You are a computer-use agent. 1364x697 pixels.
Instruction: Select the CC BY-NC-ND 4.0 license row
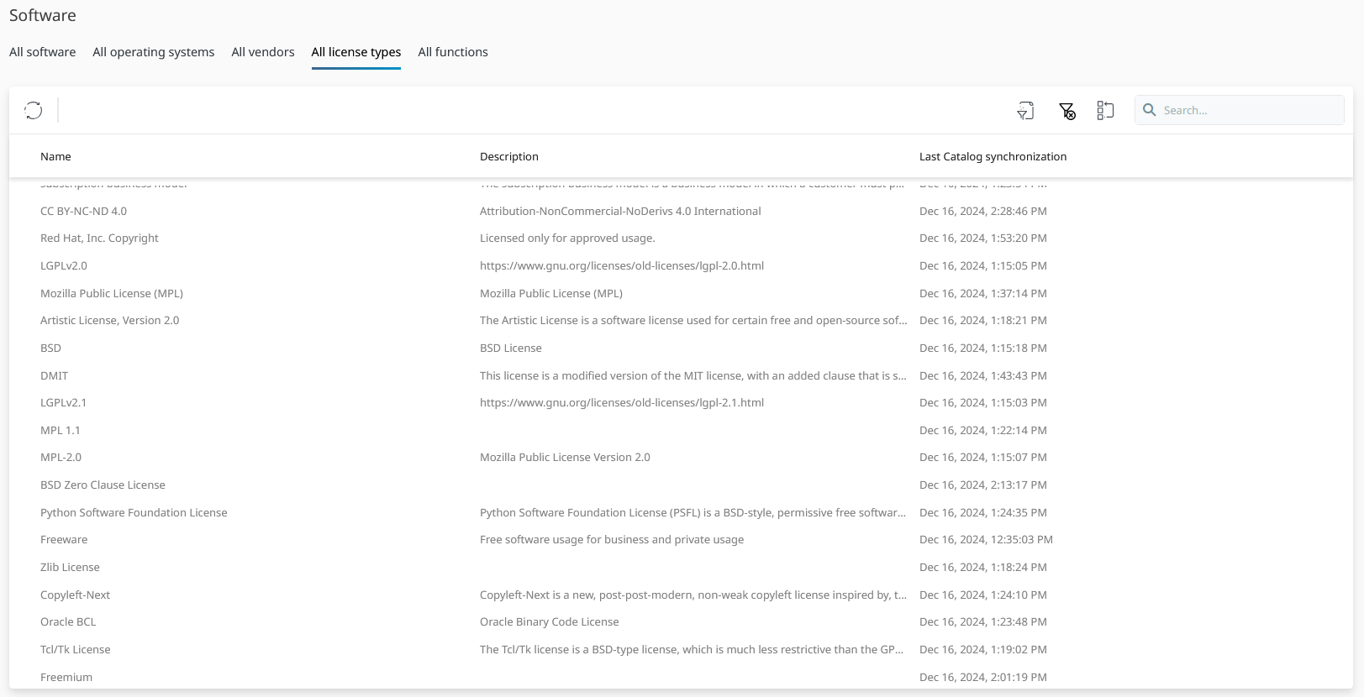click(83, 212)
